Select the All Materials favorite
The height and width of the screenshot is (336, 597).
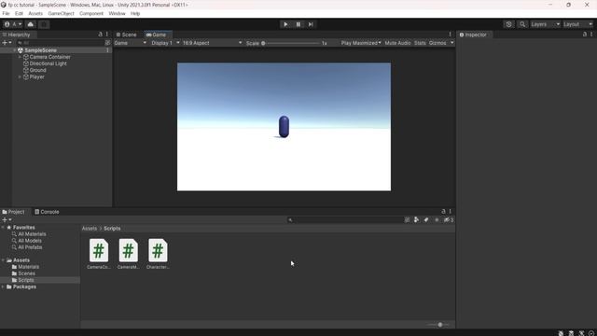(32, 234)
